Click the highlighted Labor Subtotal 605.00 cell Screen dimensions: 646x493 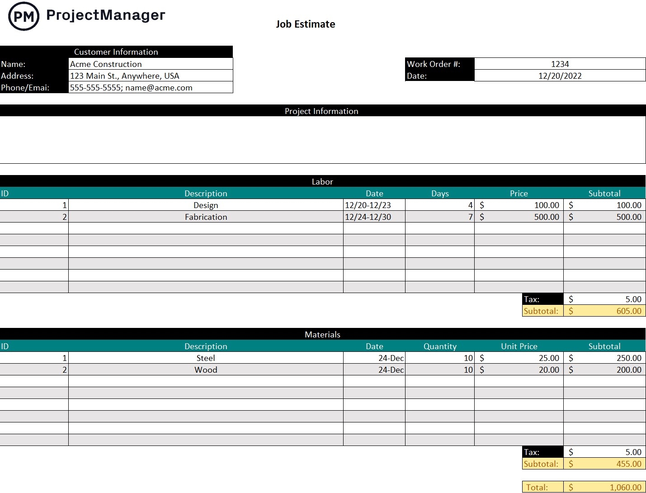pos(604,311)
